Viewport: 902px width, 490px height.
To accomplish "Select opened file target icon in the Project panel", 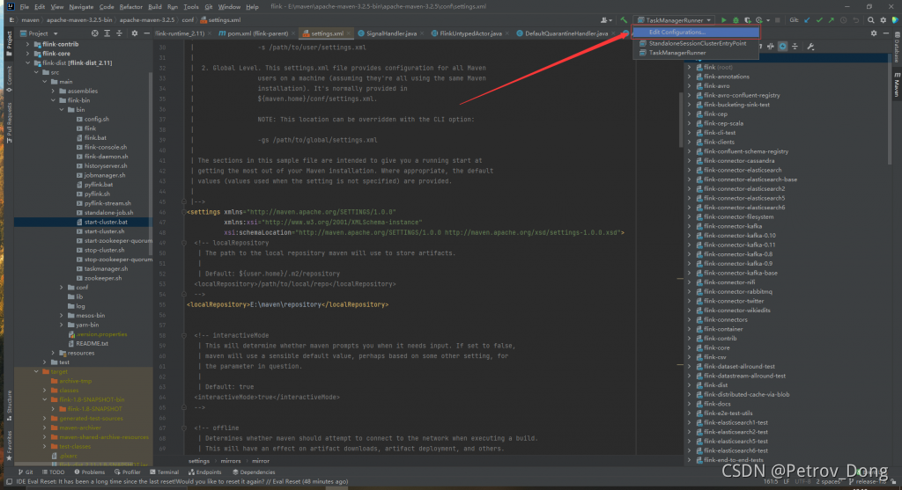I will 95,33.
